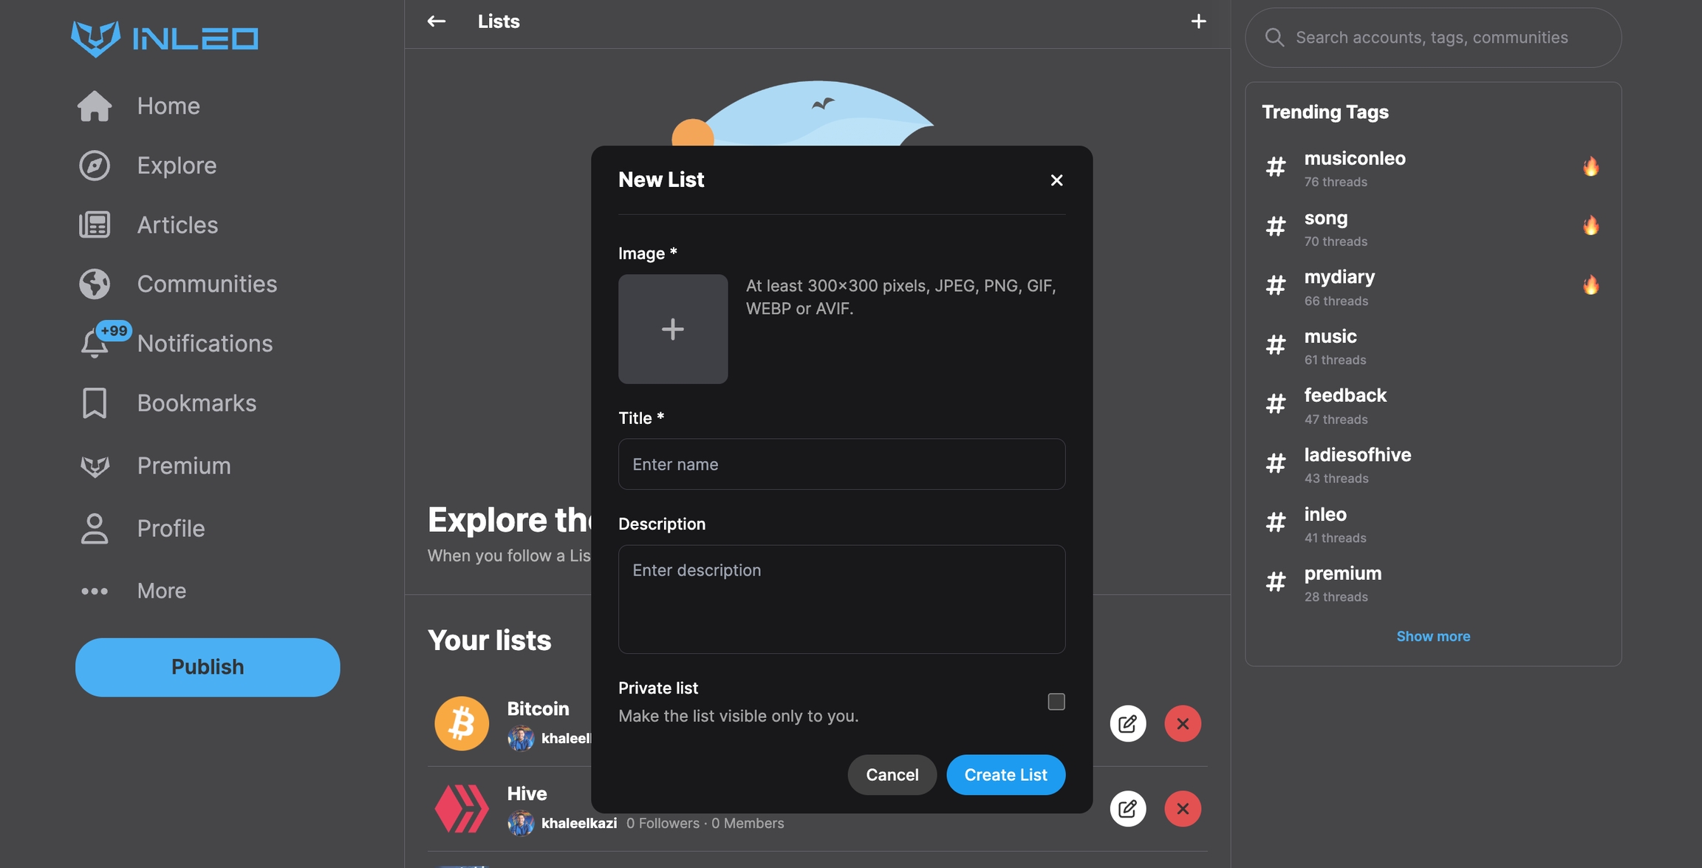Click the Explore compass icon
1702x868 pixels.
coord(95,165)
